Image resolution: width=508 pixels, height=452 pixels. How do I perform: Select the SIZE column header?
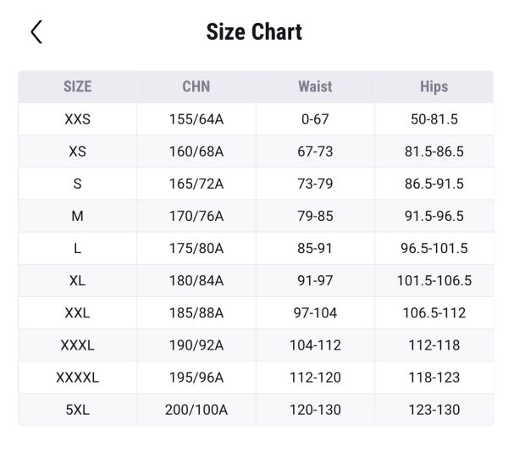tap(77, 86)
